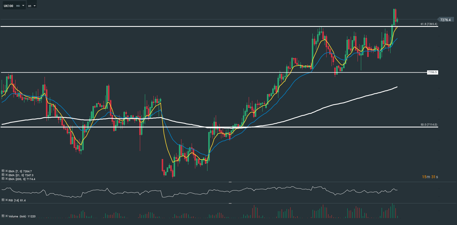Screen dimensions: 457x225
Task: Open settings icon for EMA 200 indicator
Action: tap(3, 179)
